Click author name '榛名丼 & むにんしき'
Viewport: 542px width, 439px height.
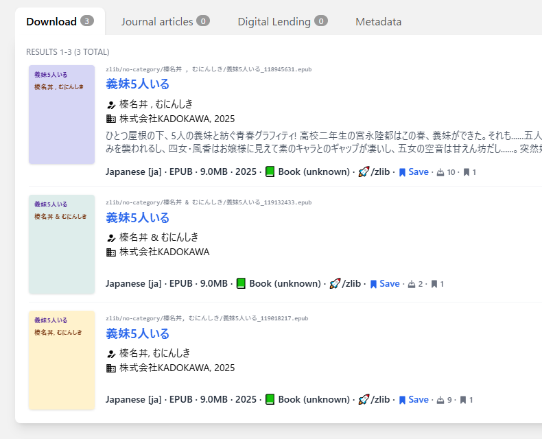(159, 237)
